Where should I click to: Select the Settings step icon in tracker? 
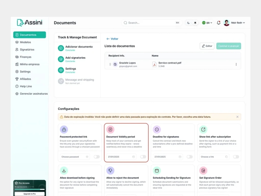coord(61,70)
